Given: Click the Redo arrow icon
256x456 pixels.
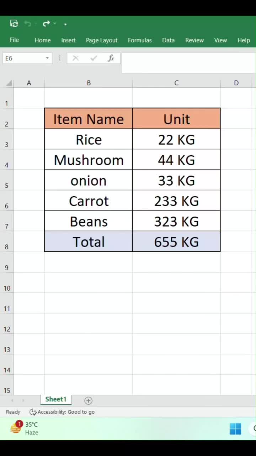Looking at the screenshot, I should tap(46, 24).
